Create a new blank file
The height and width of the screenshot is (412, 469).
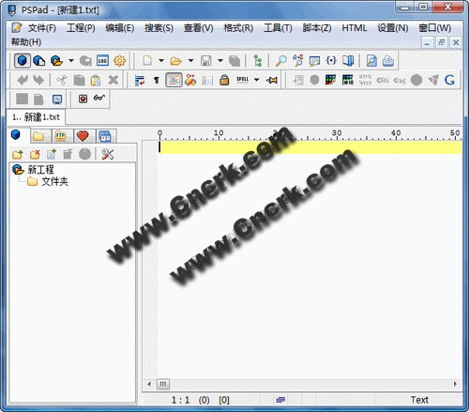click(147, 61)
